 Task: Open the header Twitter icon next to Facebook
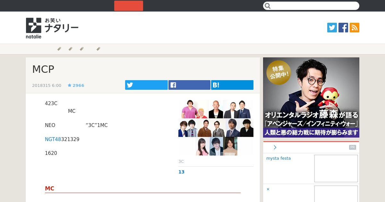pos(332,28)
